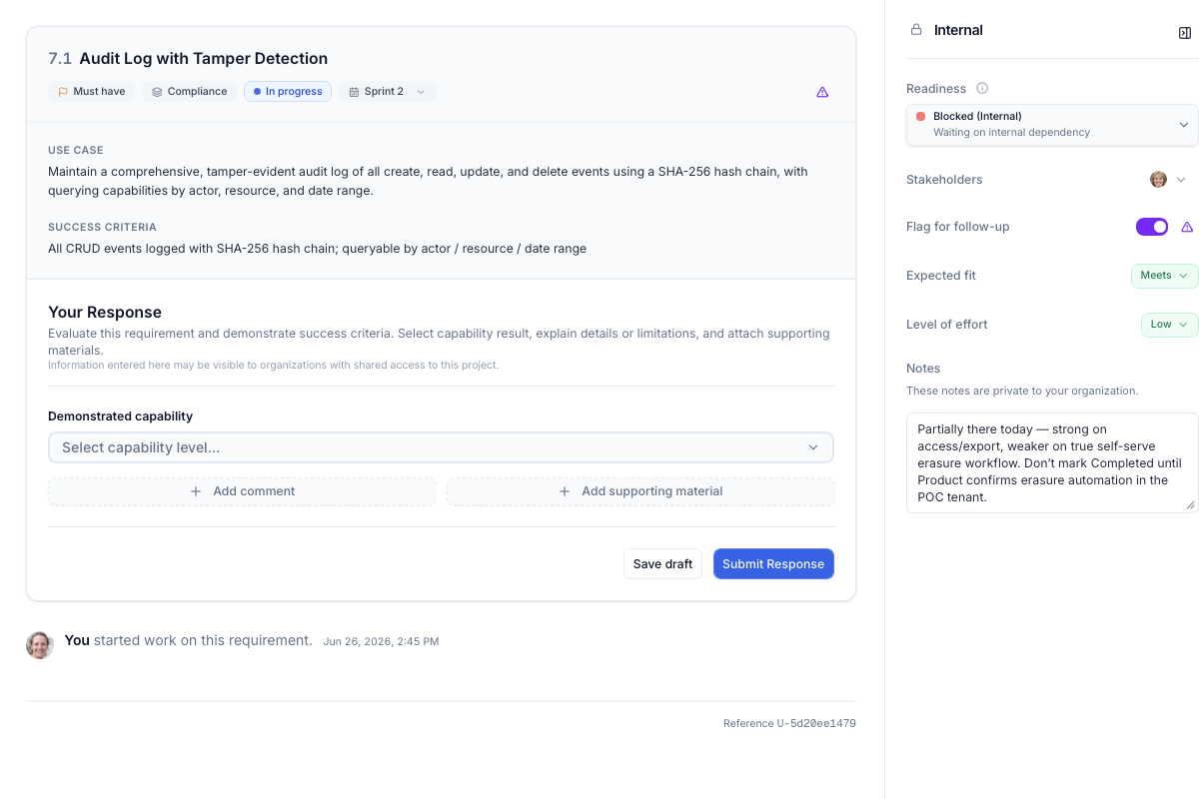Click your avatar in the activity feed
Image resolution: width=1199 pixels, height=799 pixels.
pos(40,644)
